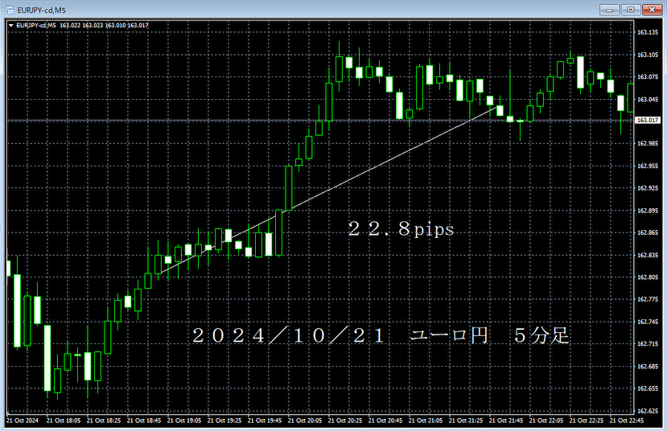Viewport: 667px width, 431px height.
Task: Click the 163.045 price scale value
Action: 648,100
